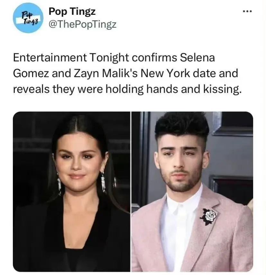
Task: Click the word "confirms" in the tweet
Action: pyautogui.click(x=154, y=58)
